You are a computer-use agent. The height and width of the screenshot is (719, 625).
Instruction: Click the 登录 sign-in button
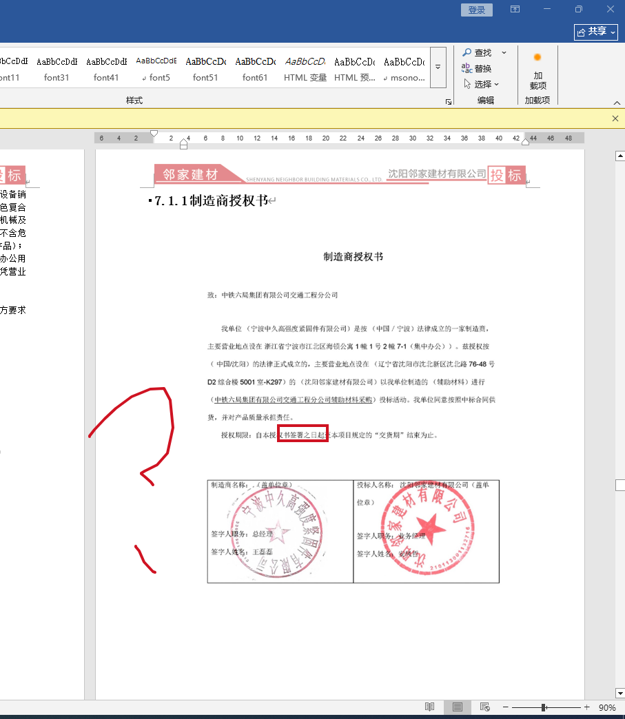click(x=476, y=10)
